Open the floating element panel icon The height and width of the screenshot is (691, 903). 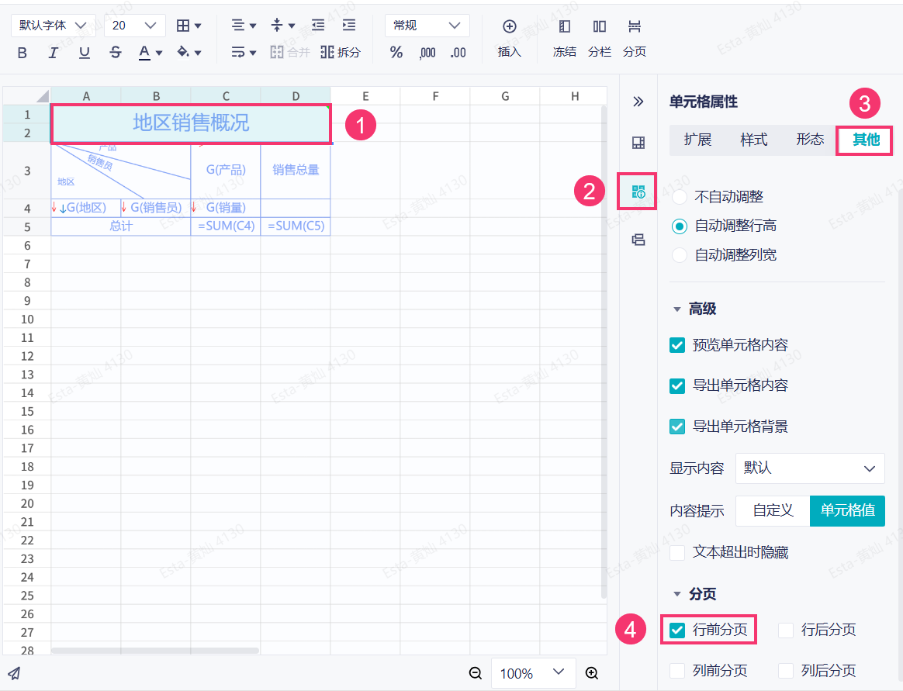point(638,240)
